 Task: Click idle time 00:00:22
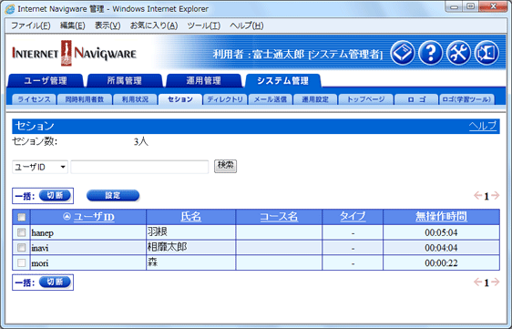[441, 263]
